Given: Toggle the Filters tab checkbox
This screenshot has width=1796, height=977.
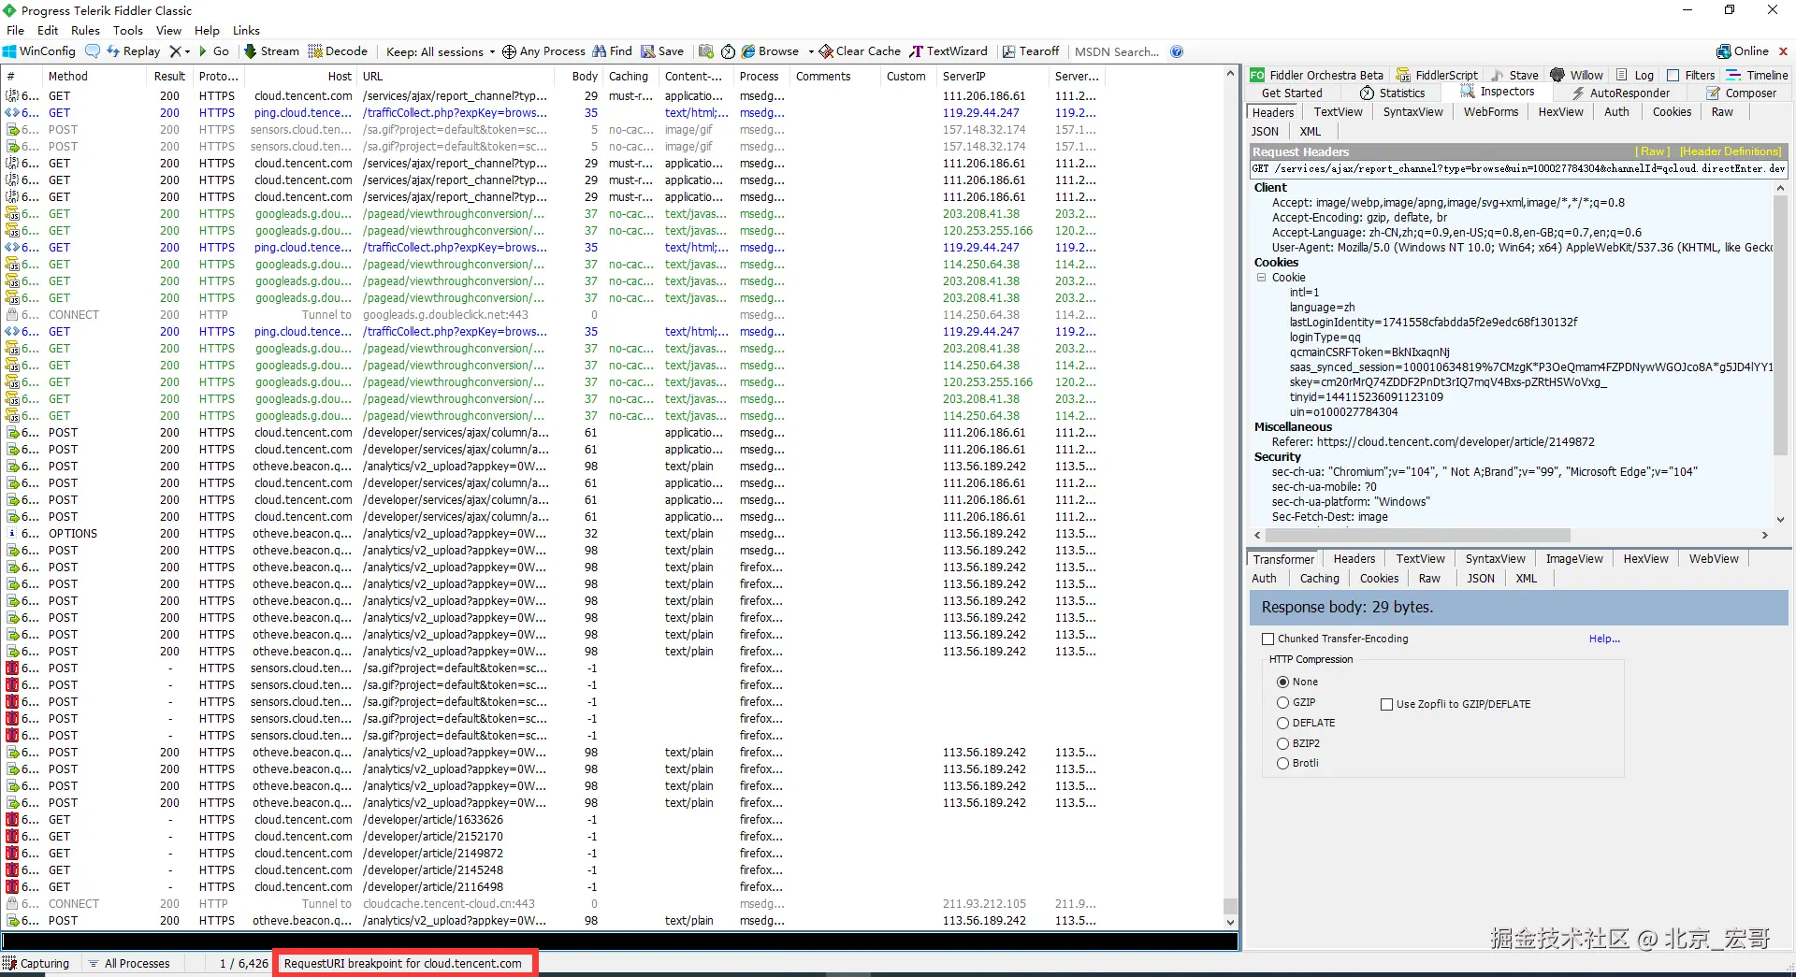Looking at the screenshot, I should [1673, 75].
